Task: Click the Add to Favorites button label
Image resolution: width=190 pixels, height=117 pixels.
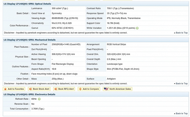Action: [x=16, y=89]
